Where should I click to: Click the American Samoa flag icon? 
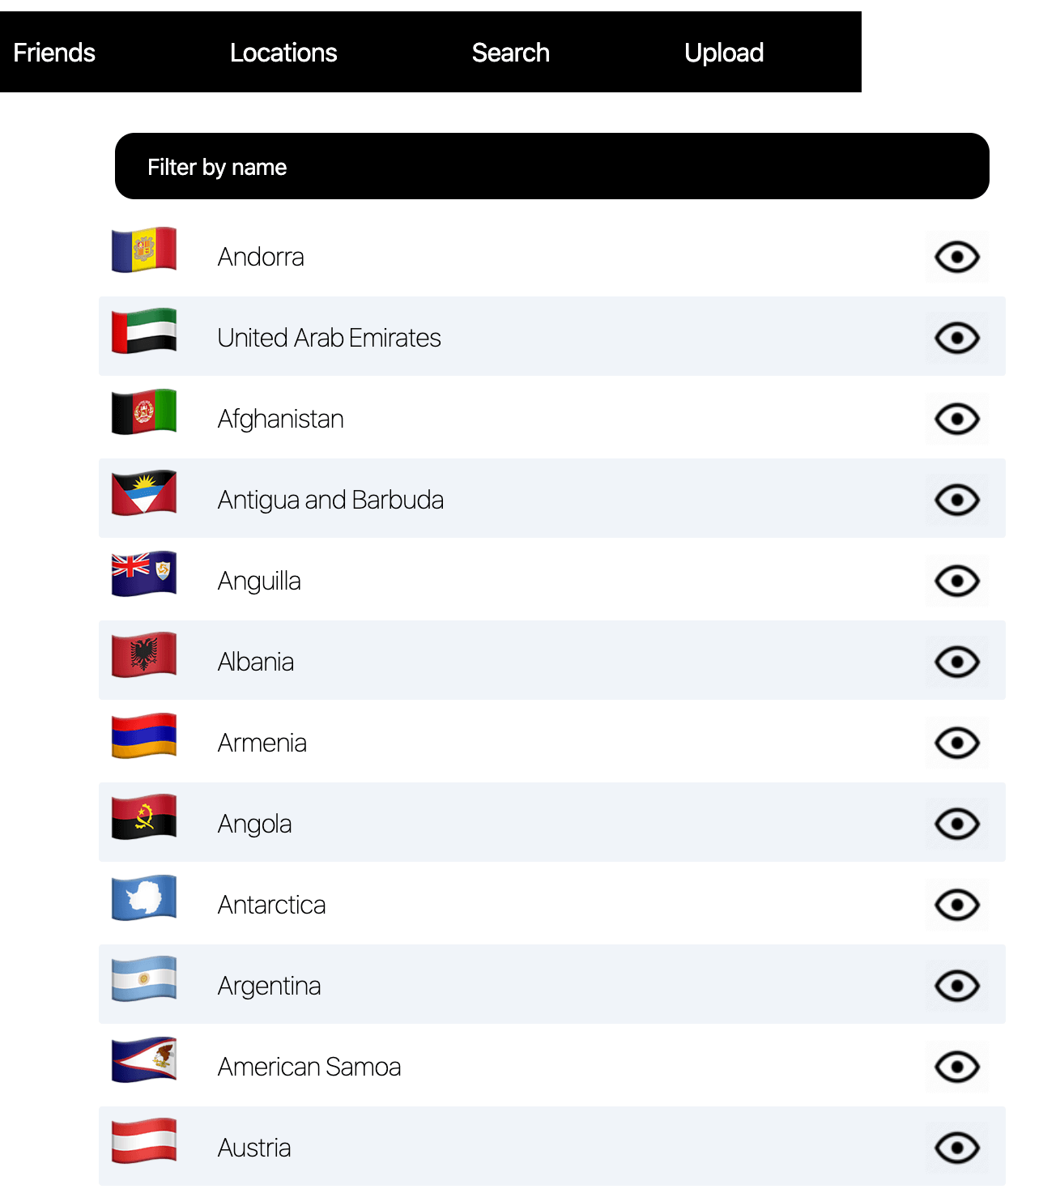tap(144, 1059)
